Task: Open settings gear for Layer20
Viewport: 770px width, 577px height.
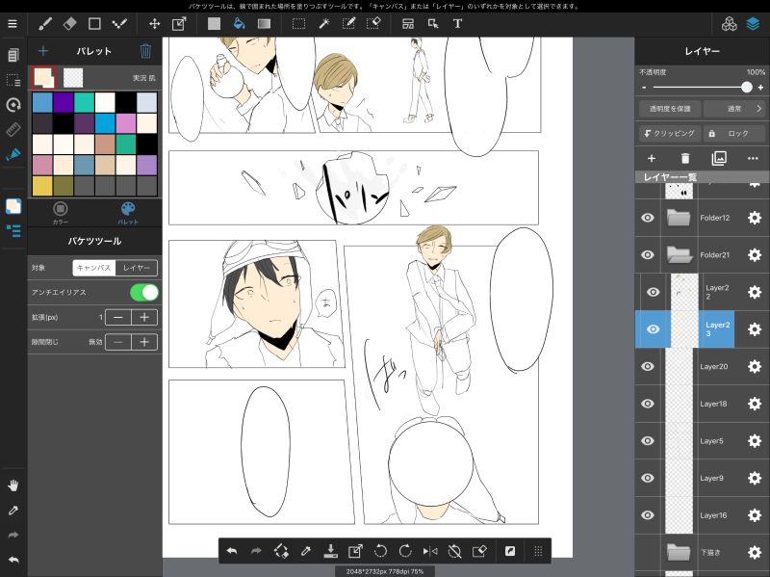Action: pos(755,367)
